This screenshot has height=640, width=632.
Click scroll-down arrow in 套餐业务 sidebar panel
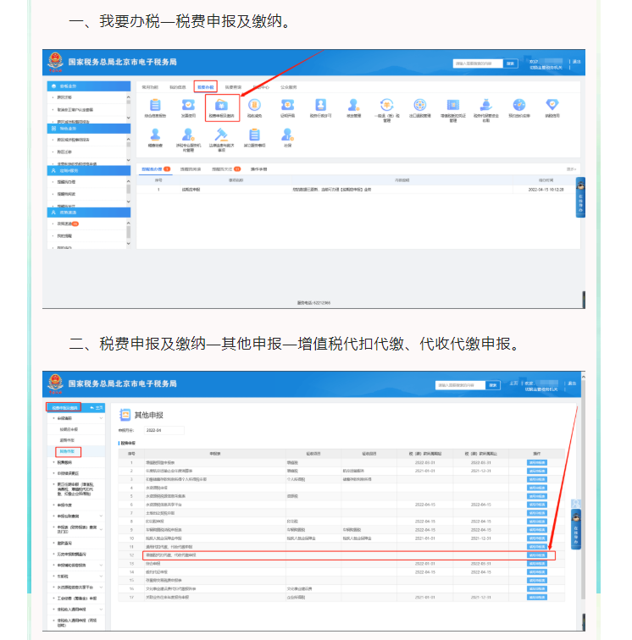click(128, 118)
